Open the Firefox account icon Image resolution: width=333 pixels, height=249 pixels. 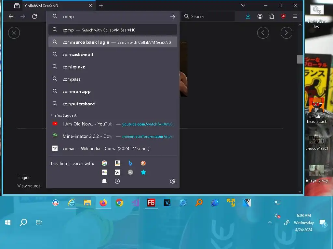tap(260, 16)
